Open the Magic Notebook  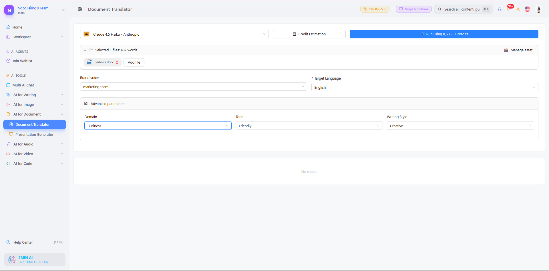413,9
